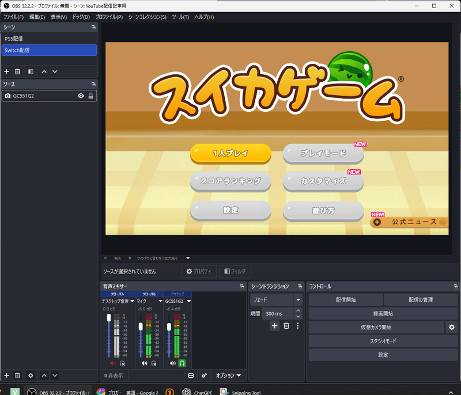
Task: Open virtual camera settings gear
Action: point(452,327)
